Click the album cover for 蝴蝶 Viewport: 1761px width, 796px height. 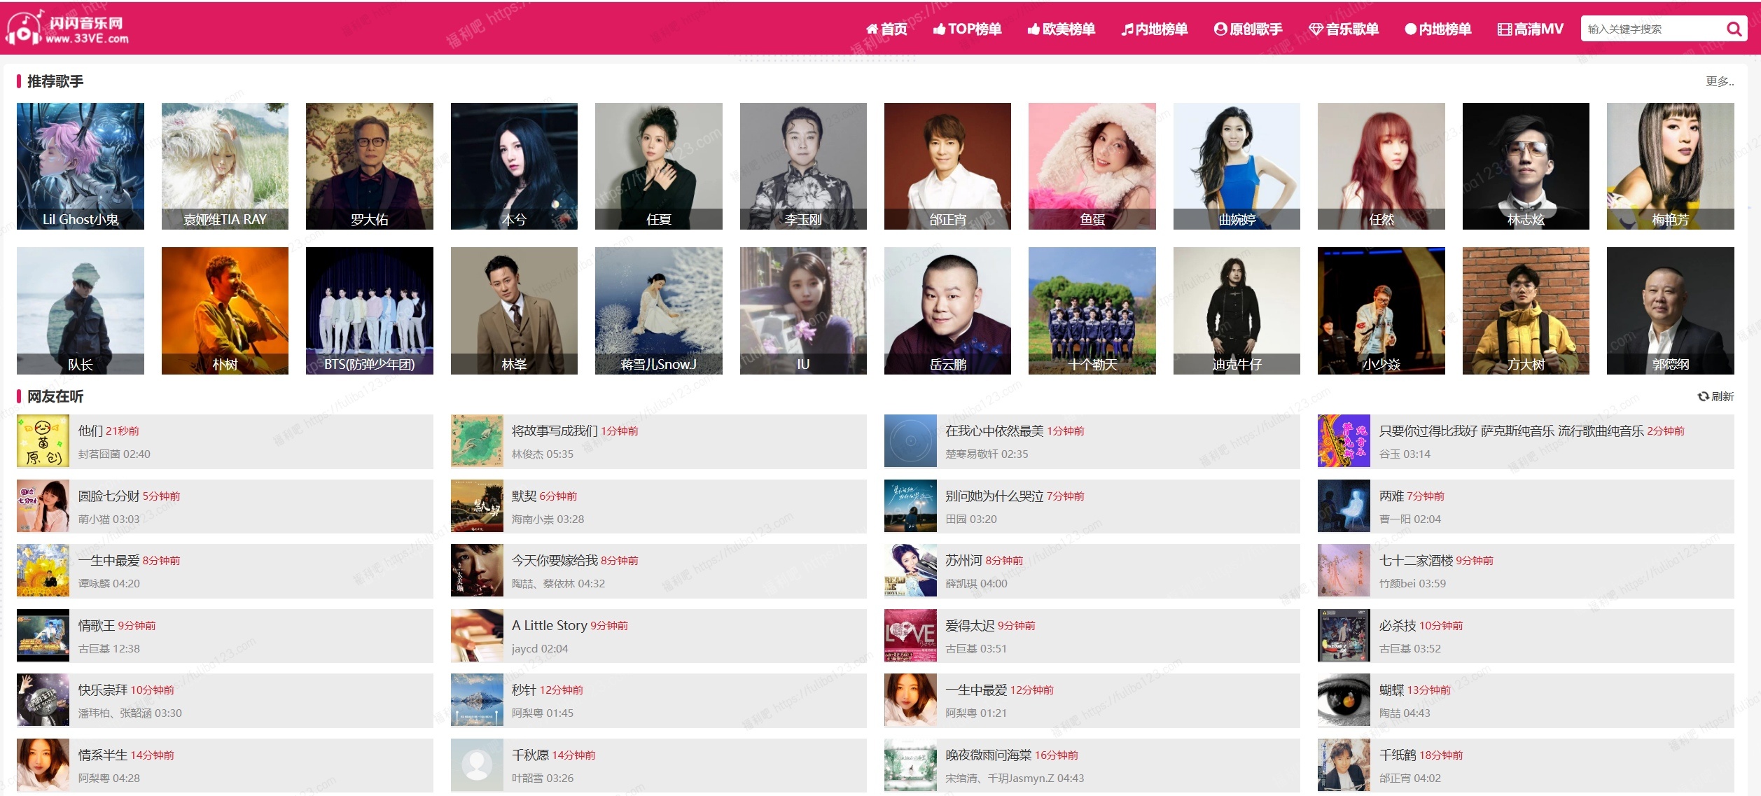tap(1344, 700)
